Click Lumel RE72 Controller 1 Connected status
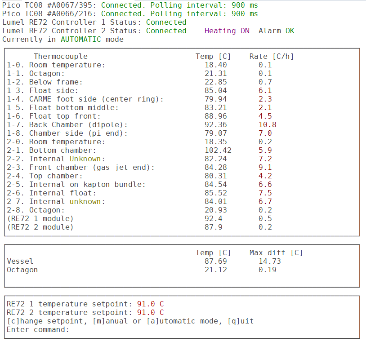 click(x=166, y=22)
